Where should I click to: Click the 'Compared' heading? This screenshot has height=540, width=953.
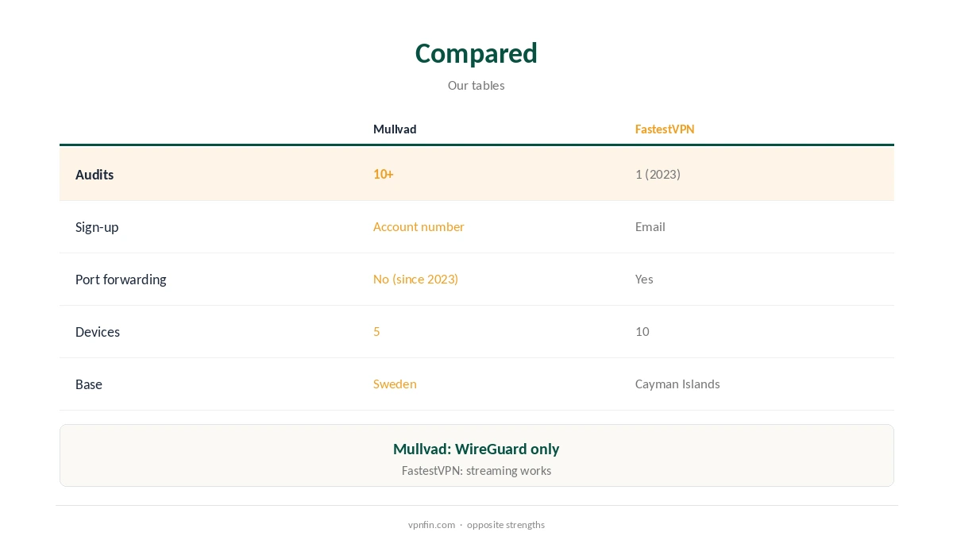(x=476, y=53)
